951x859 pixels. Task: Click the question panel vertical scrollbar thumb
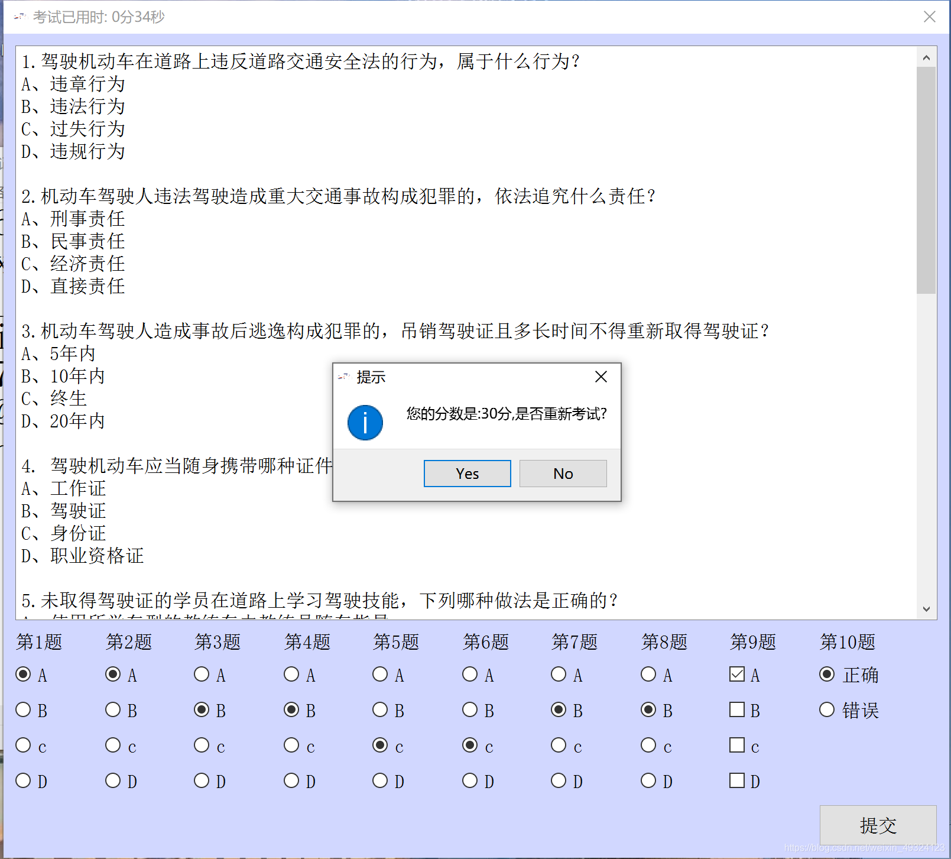pyautogui.click(x=926, y=180)
